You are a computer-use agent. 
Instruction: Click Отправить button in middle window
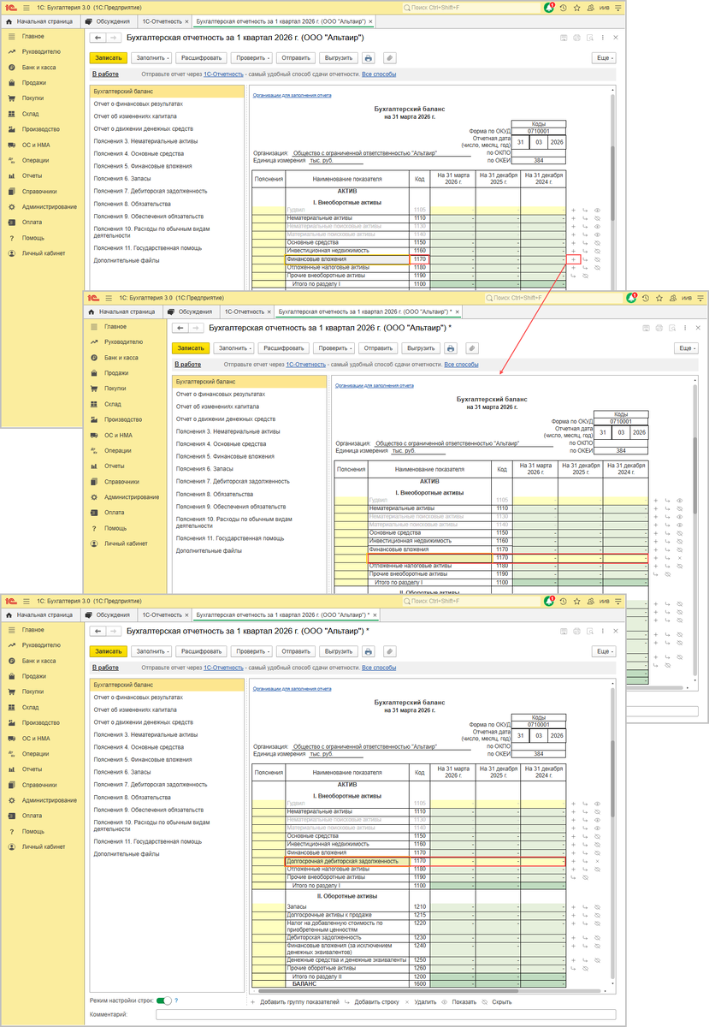coord(377,348)
